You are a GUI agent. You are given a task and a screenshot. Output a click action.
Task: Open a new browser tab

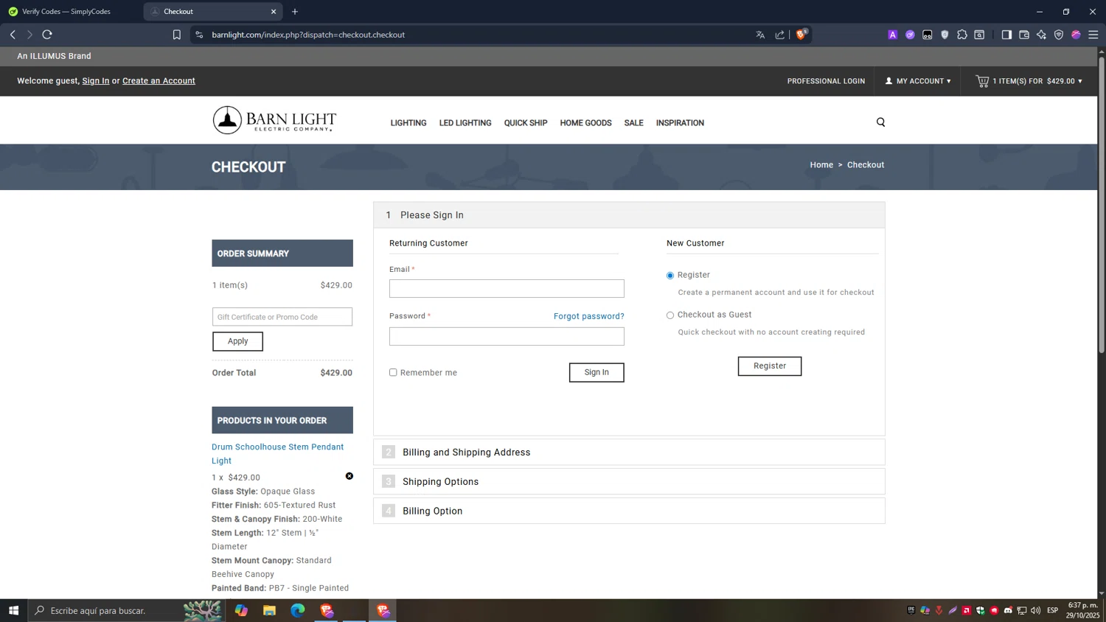tap(295, 12)
